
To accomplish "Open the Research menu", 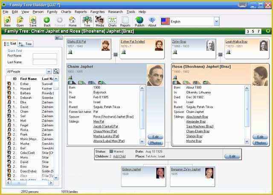I will (116, 12).
